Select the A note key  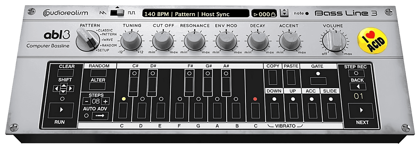(217, 110)
